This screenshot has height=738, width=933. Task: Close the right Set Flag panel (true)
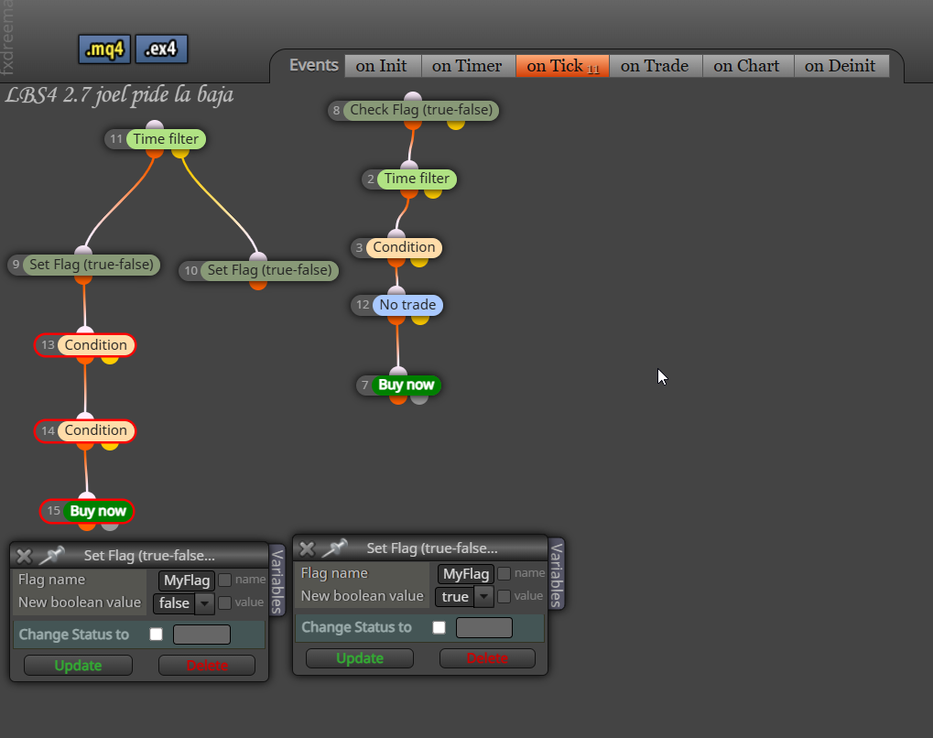(x=307, y=548)
